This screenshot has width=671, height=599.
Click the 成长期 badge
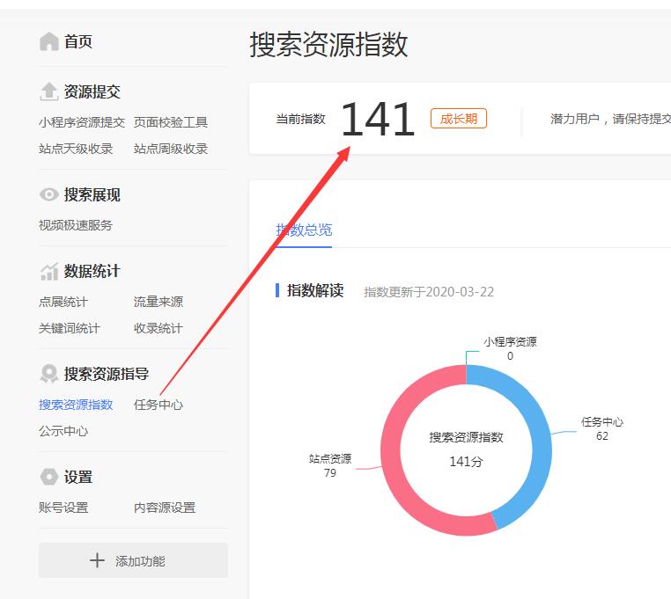tap(458, 119)
